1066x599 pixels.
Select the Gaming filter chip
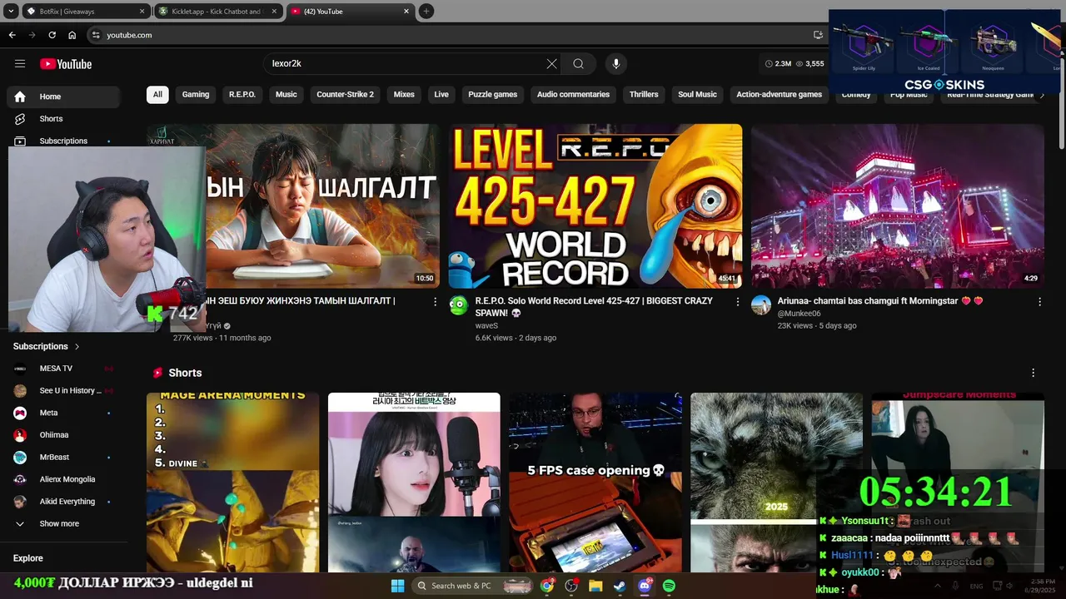tap(196, 94)
